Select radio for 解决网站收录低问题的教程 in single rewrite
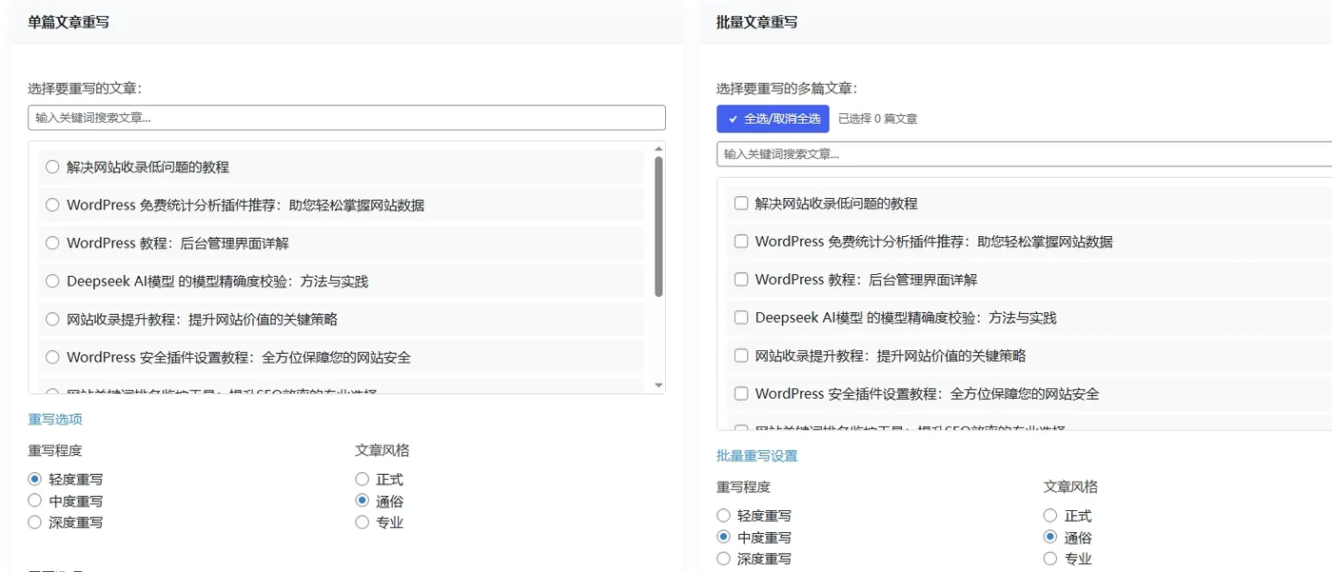 52,167
